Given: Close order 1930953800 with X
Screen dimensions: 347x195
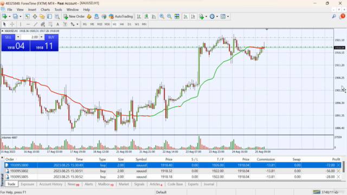Looking at the screenshot, I should [x=338, y=165].
